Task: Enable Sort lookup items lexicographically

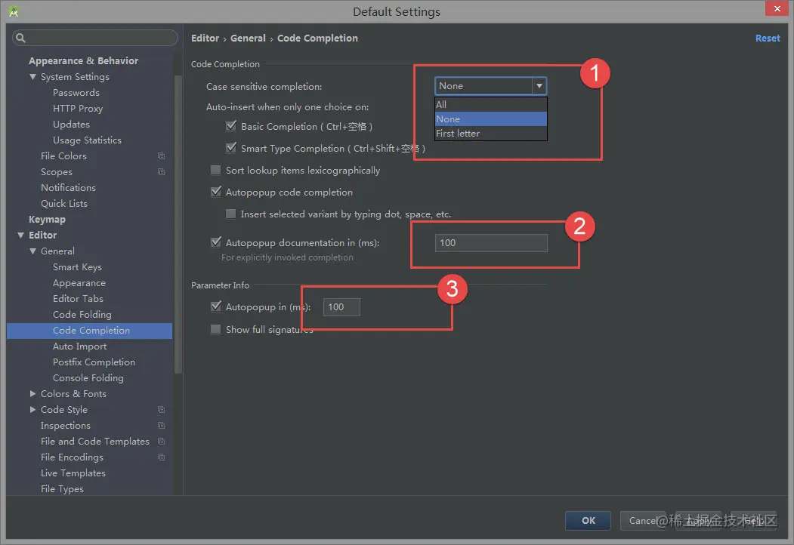Action: coord(216,170)
